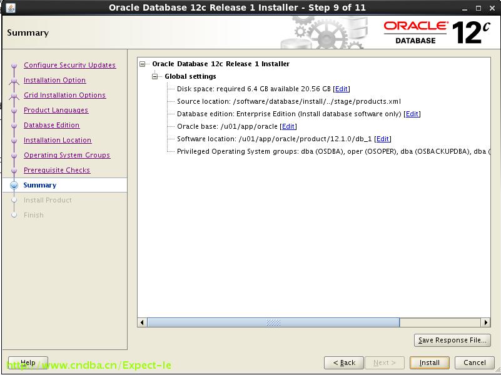Go to Database Edition step
This screenshot has width=501, height=375.
coord(51,125)
